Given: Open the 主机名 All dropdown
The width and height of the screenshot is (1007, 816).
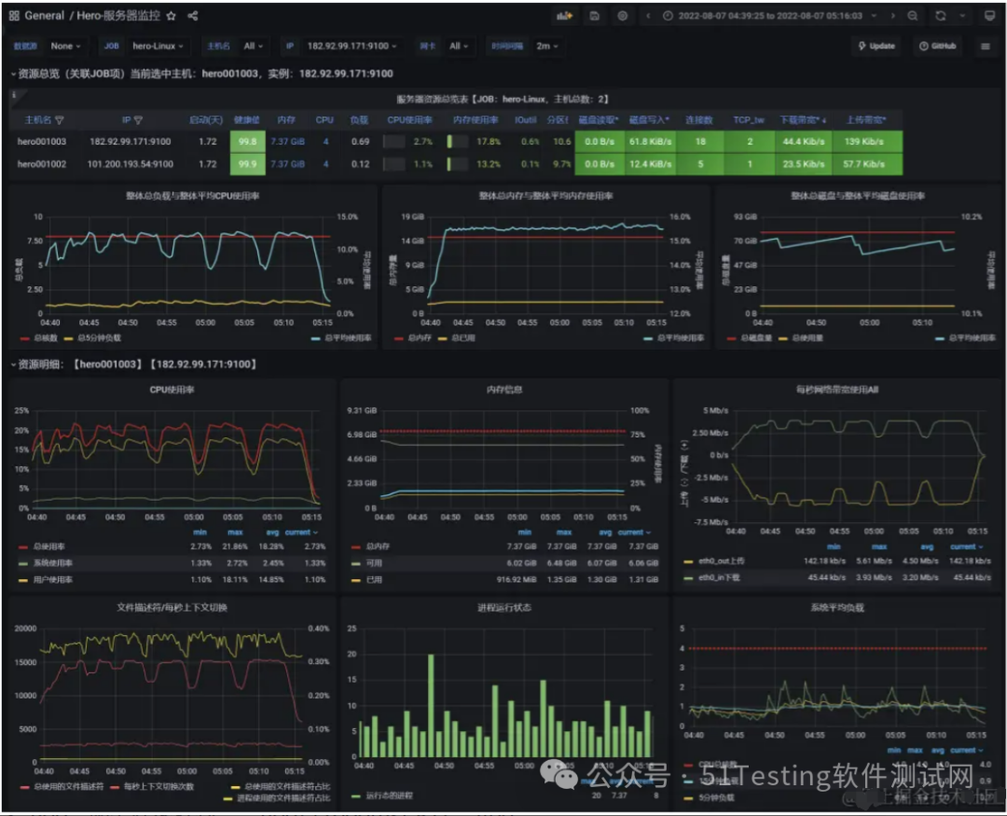Looking at the screenshot, I should (253, 46).
